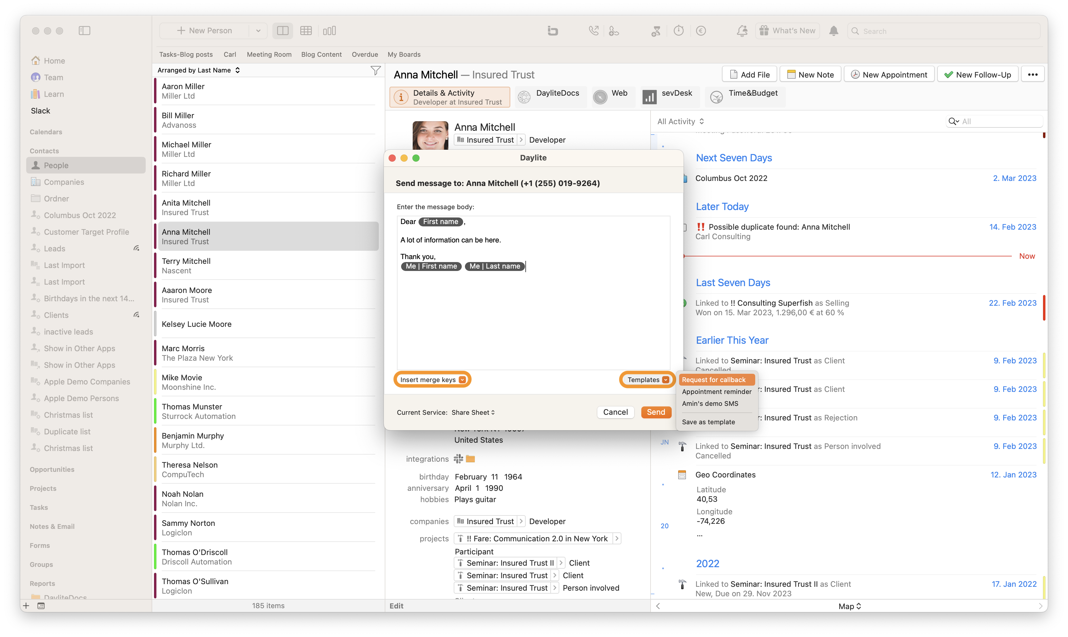The image size is (1068, 637).
Task: Open the Map view selector
Action: coord(849,606)
